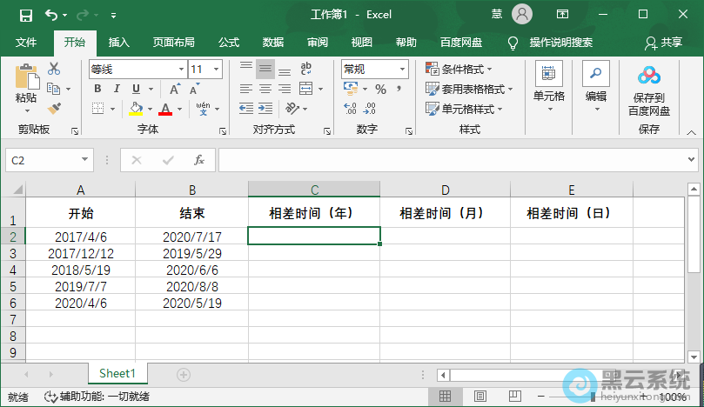Click cell B2 containing 2020/7/17
Image resolution: width=704 pixels, height=407 pixels.
191,237
